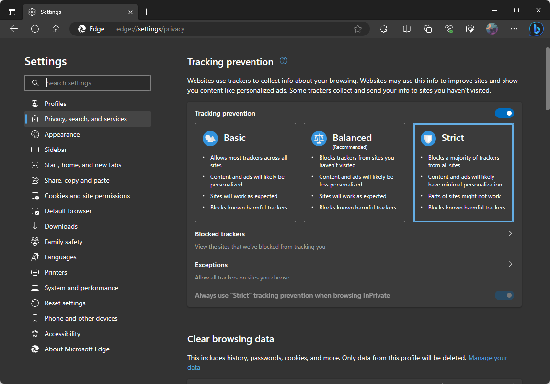This screenshot has width=550, height=384.
Task: Click the Split screen icon
Action: (407, 29)
